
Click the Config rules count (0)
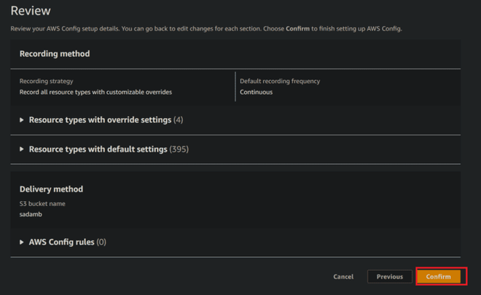101,242
